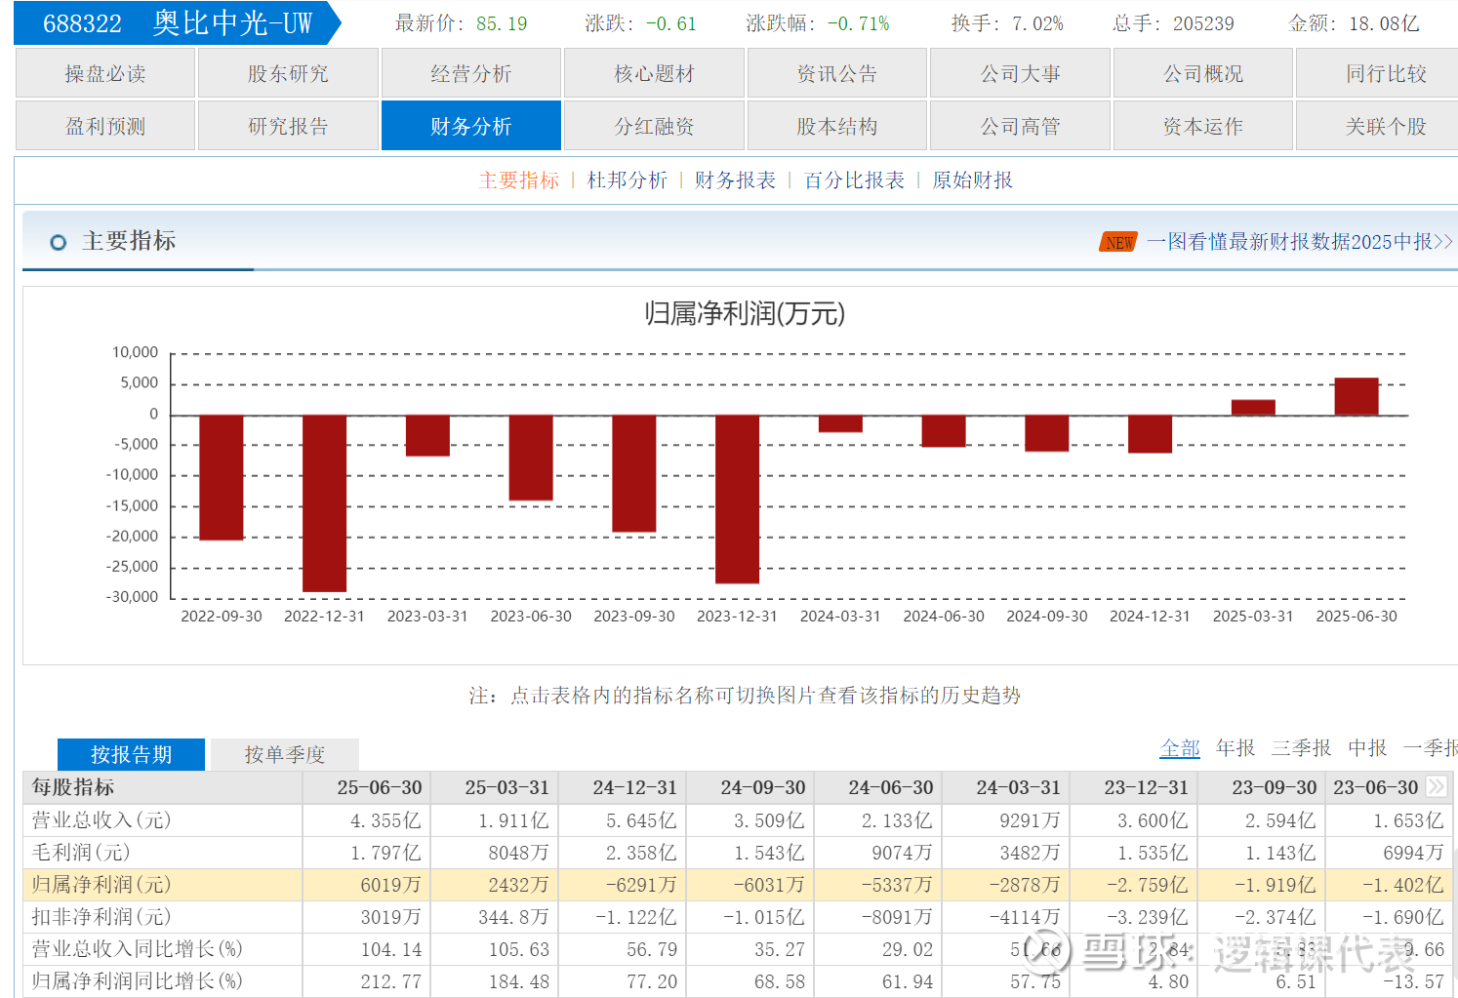The width and height of the screenshot is (1458, 998).
Task: Go to 操盘必读 section
Action: [x=104, y=74]
